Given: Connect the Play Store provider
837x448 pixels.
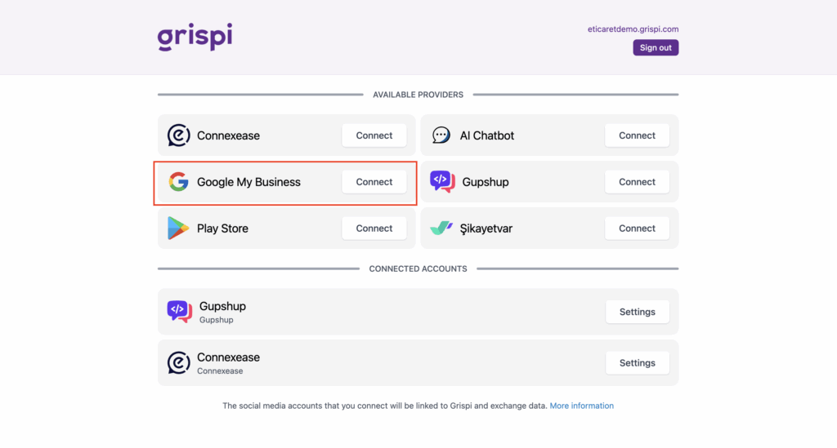Looking at the screenshot, I should point(374,228).
